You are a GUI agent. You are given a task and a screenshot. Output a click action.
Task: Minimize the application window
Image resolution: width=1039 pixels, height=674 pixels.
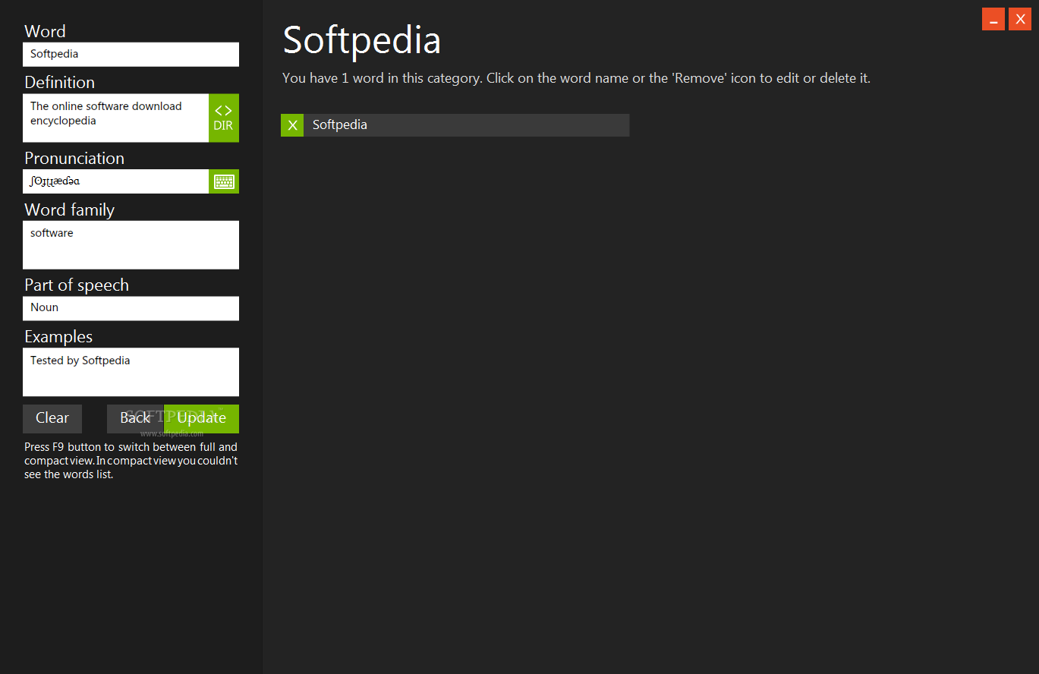point(993,19)
